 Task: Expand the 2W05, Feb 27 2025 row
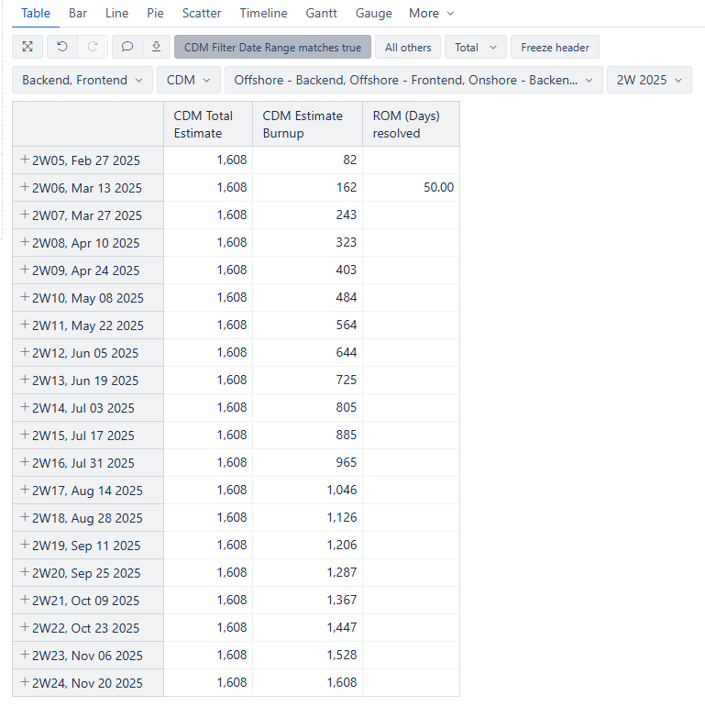(x=25, y=160)
